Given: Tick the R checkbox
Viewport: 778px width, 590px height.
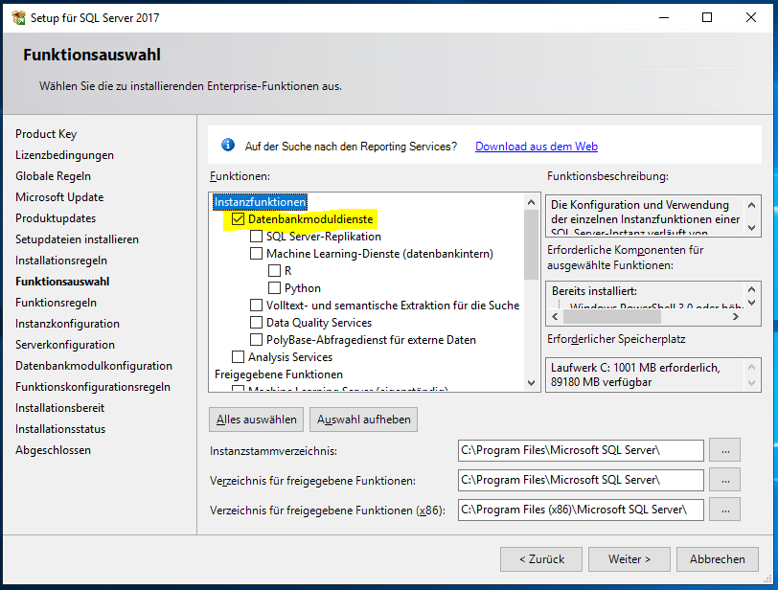Looking at the screenshot, I should 274,271.
